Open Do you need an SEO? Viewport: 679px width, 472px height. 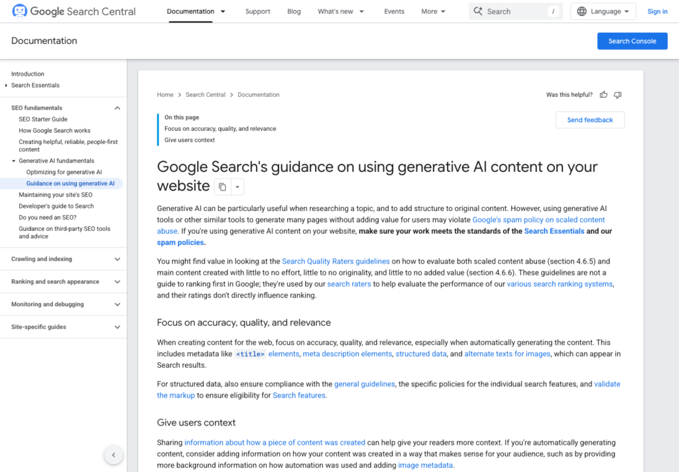point(47,217)
